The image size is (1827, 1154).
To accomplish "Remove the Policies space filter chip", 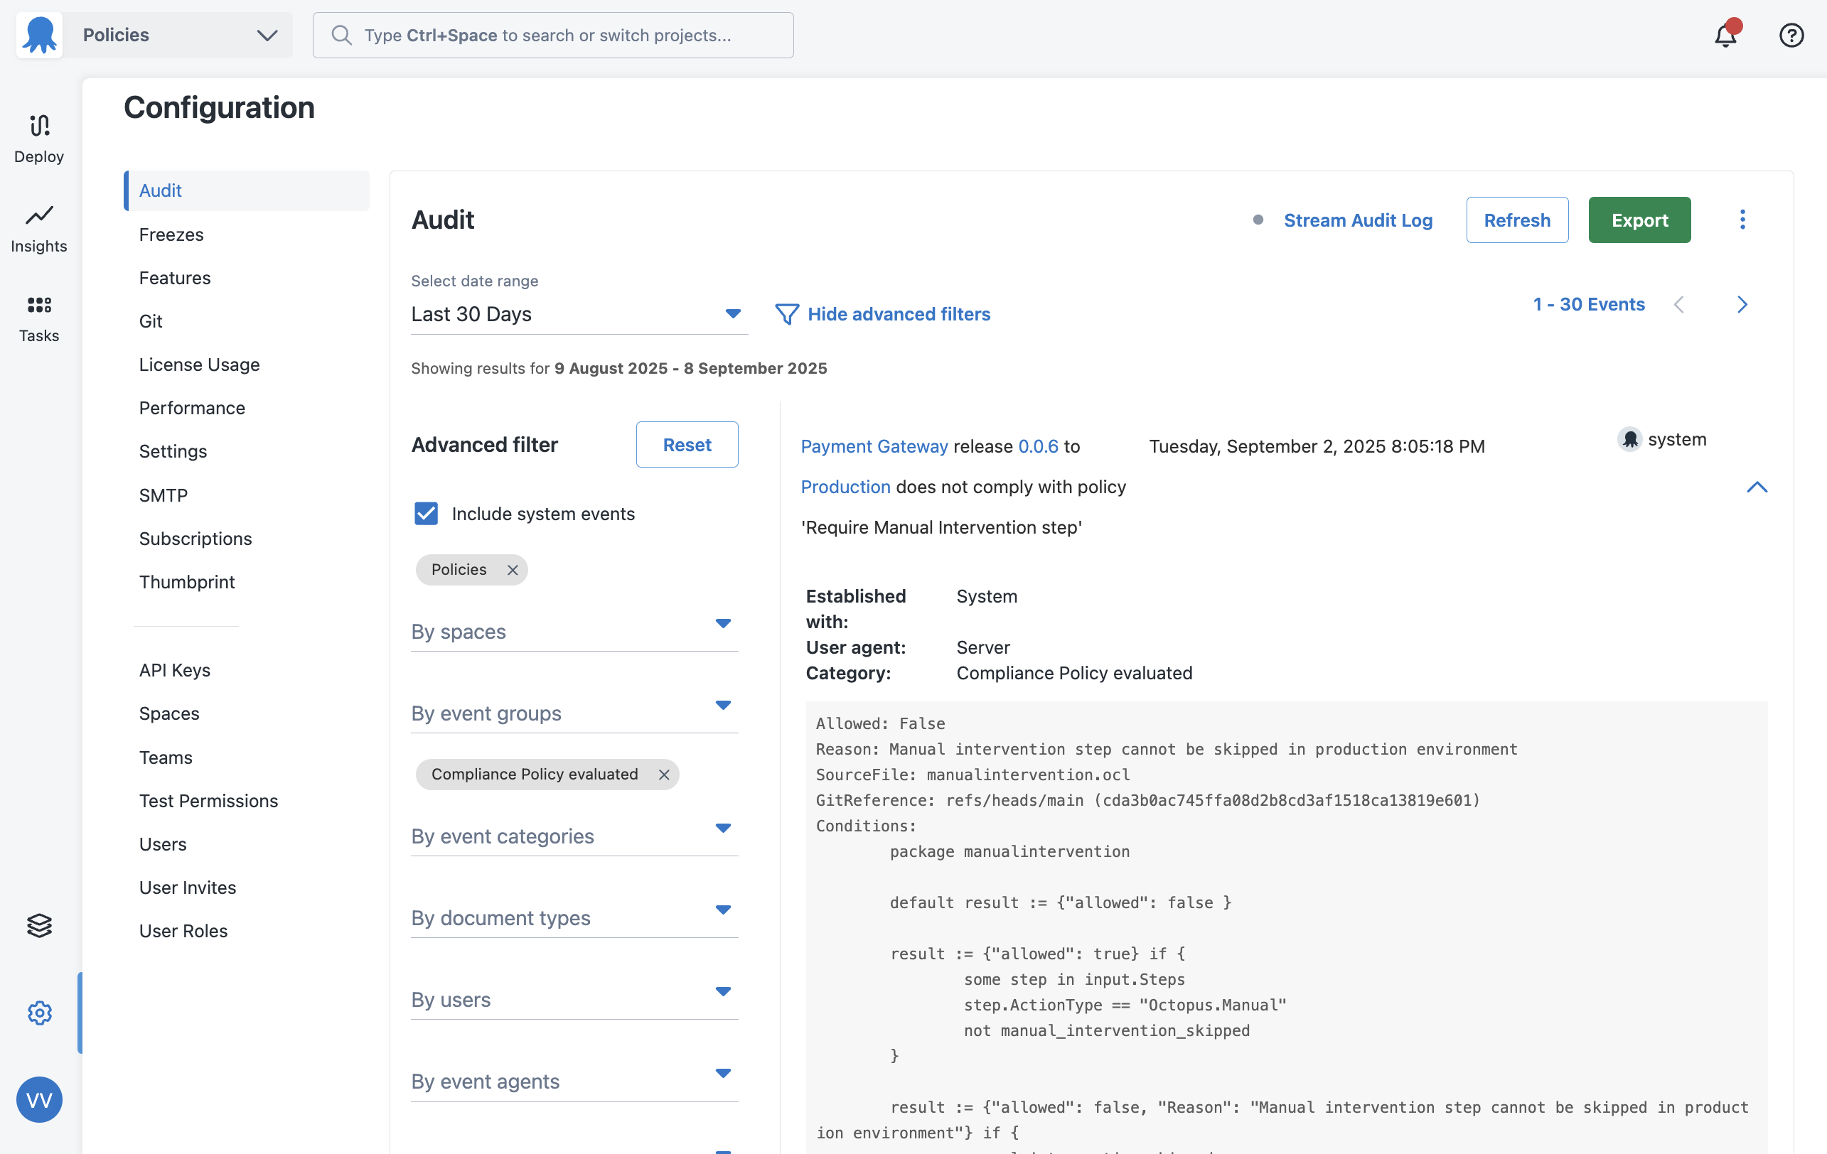I will click(513, 569).
